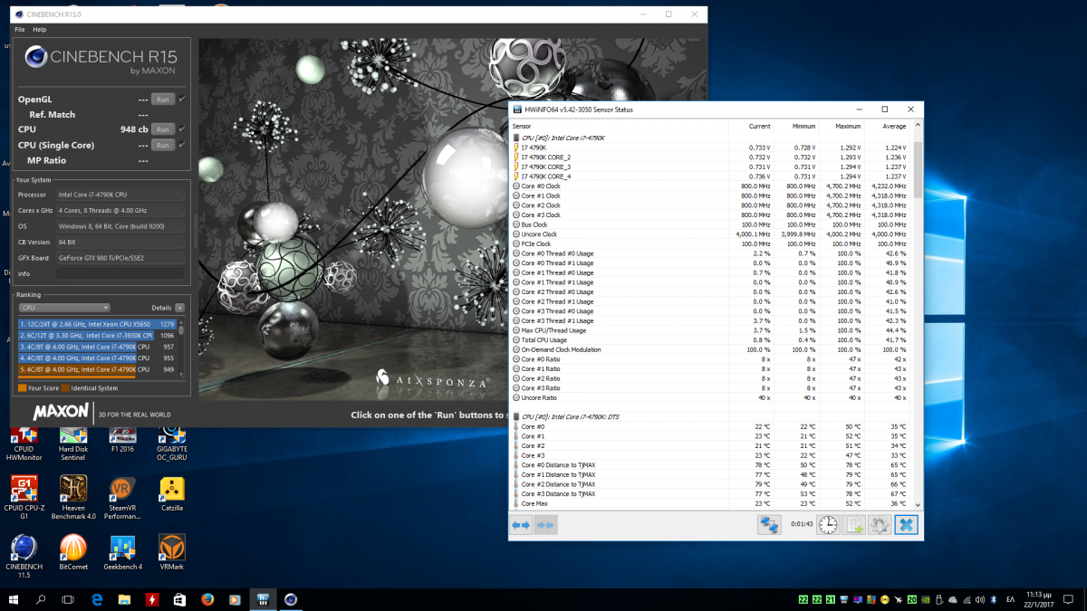This screenshot has height=611, width=1087.
Task: Open File menu in Cinebench
Action: 20,29
